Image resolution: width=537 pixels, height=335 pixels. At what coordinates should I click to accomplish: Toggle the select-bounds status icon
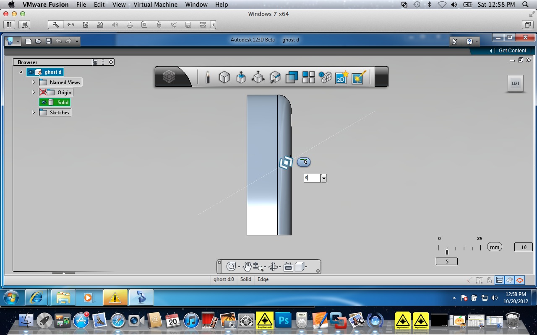[x=479, y=280]
